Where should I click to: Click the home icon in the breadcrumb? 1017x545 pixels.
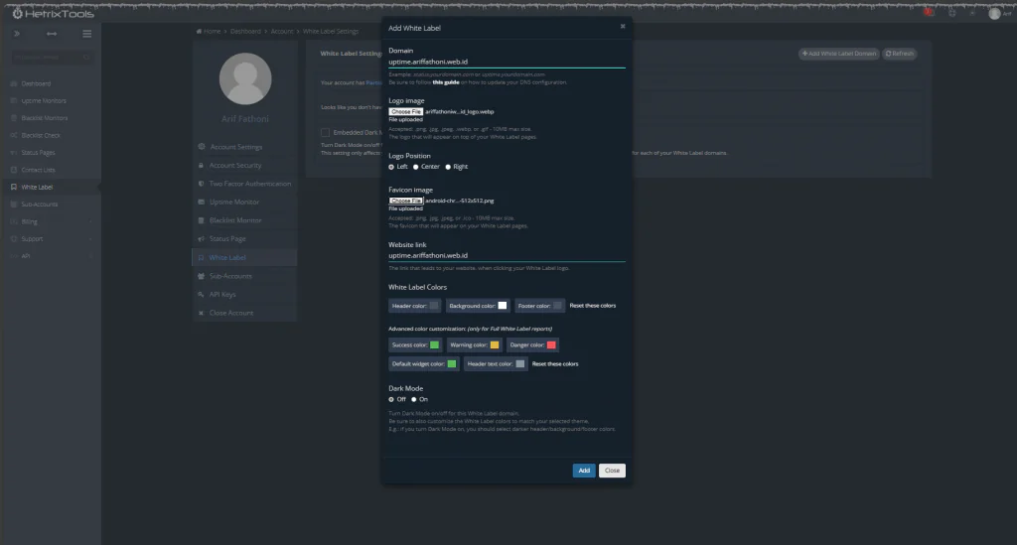pyautogui.click(x=199, y=31)
